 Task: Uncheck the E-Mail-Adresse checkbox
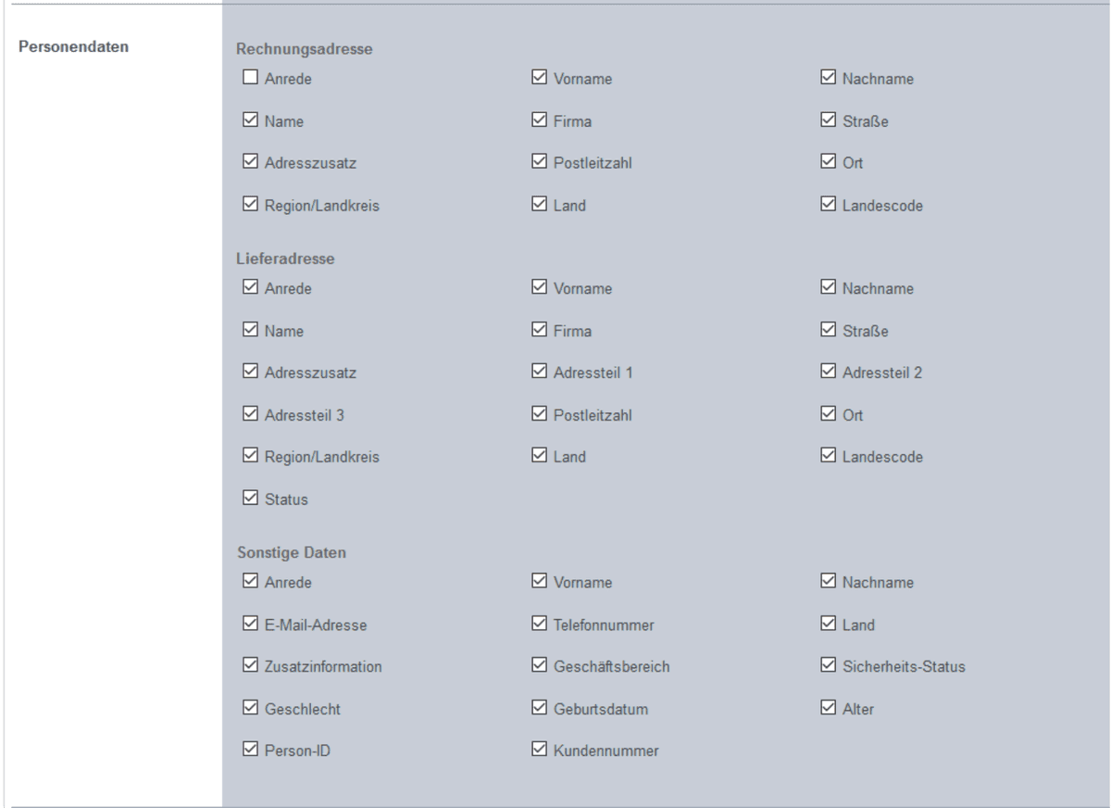[250, 625]
